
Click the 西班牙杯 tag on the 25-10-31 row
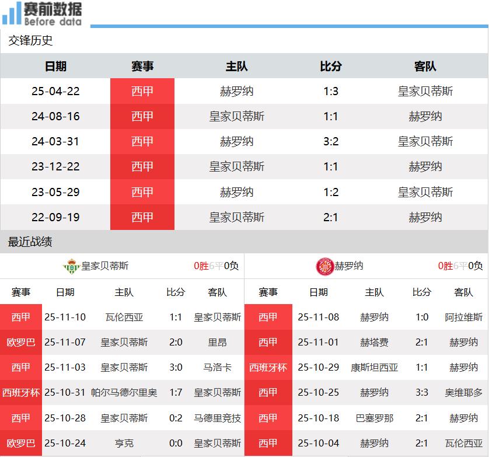(x=21, y=392)
